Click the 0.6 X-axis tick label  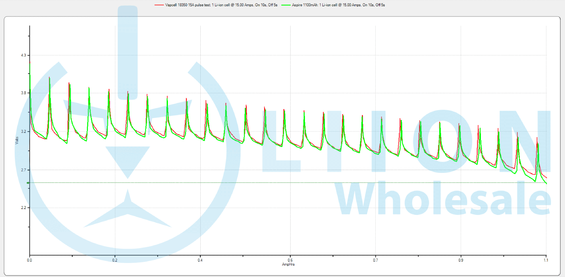pos(290,260)
